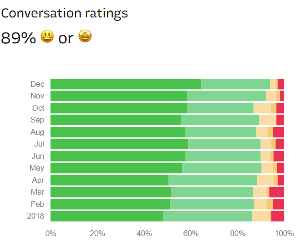Click the light green Jun bar segment

click(223, 156)
